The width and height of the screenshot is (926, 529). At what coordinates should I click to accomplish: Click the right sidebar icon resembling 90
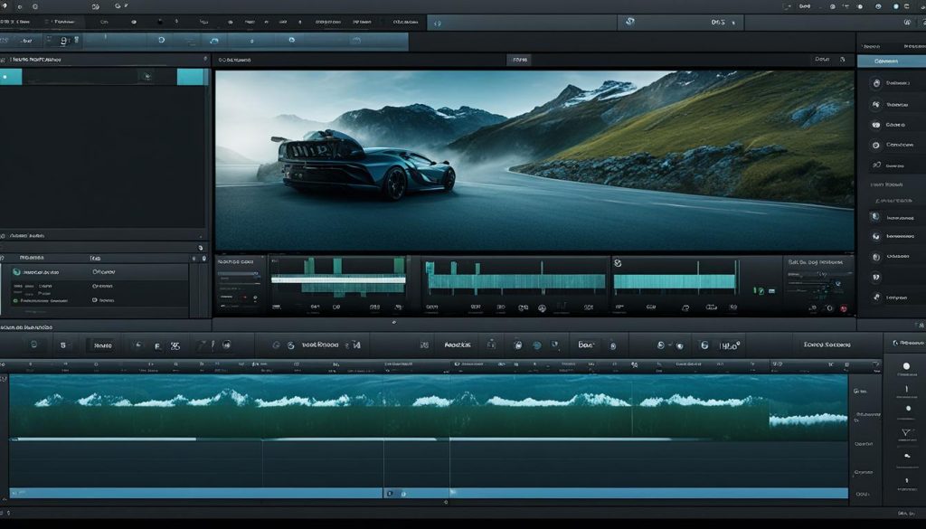(x=876, y=165)
